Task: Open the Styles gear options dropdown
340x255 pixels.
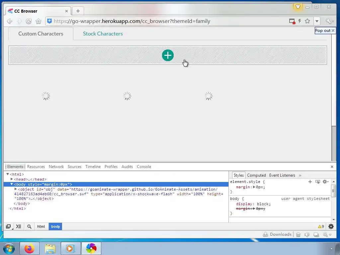Action: tap(325, 182)
